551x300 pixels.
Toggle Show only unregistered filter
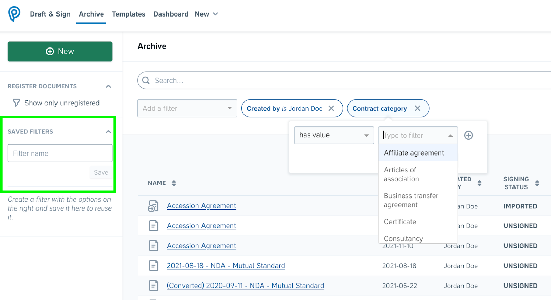(x=56, y=103)
